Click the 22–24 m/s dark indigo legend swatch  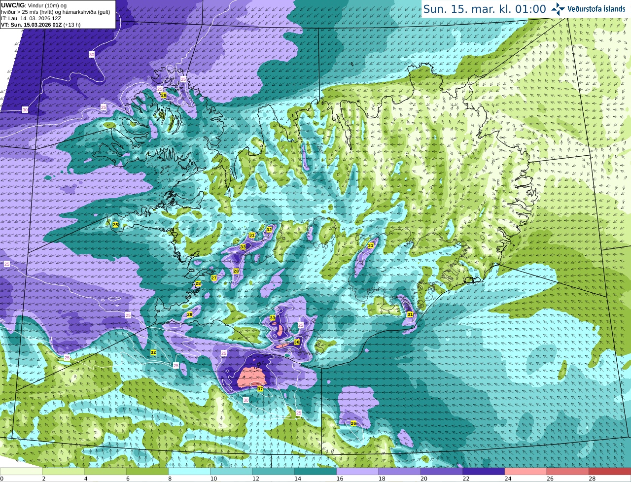[484, 471]
